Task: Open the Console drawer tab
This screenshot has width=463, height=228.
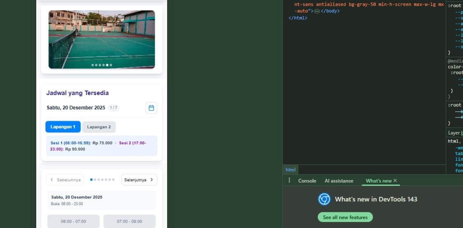Action: click(307, 181)
